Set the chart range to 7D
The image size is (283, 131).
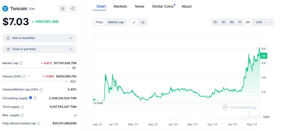tap(223, 22)
